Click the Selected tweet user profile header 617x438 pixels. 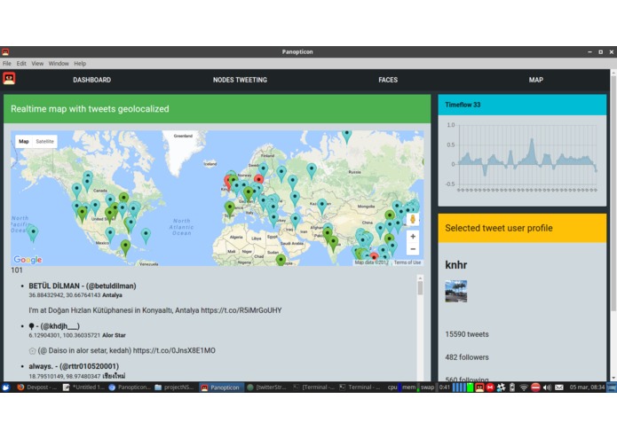pyautogui.click(x=522, y=228)
